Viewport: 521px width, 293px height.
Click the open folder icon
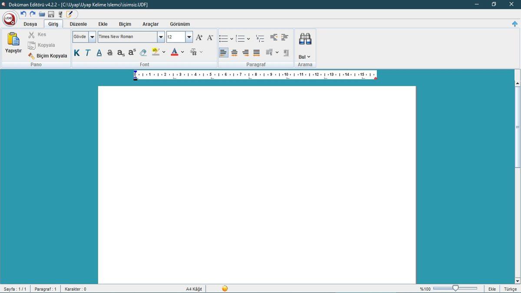tap(42, 14)
